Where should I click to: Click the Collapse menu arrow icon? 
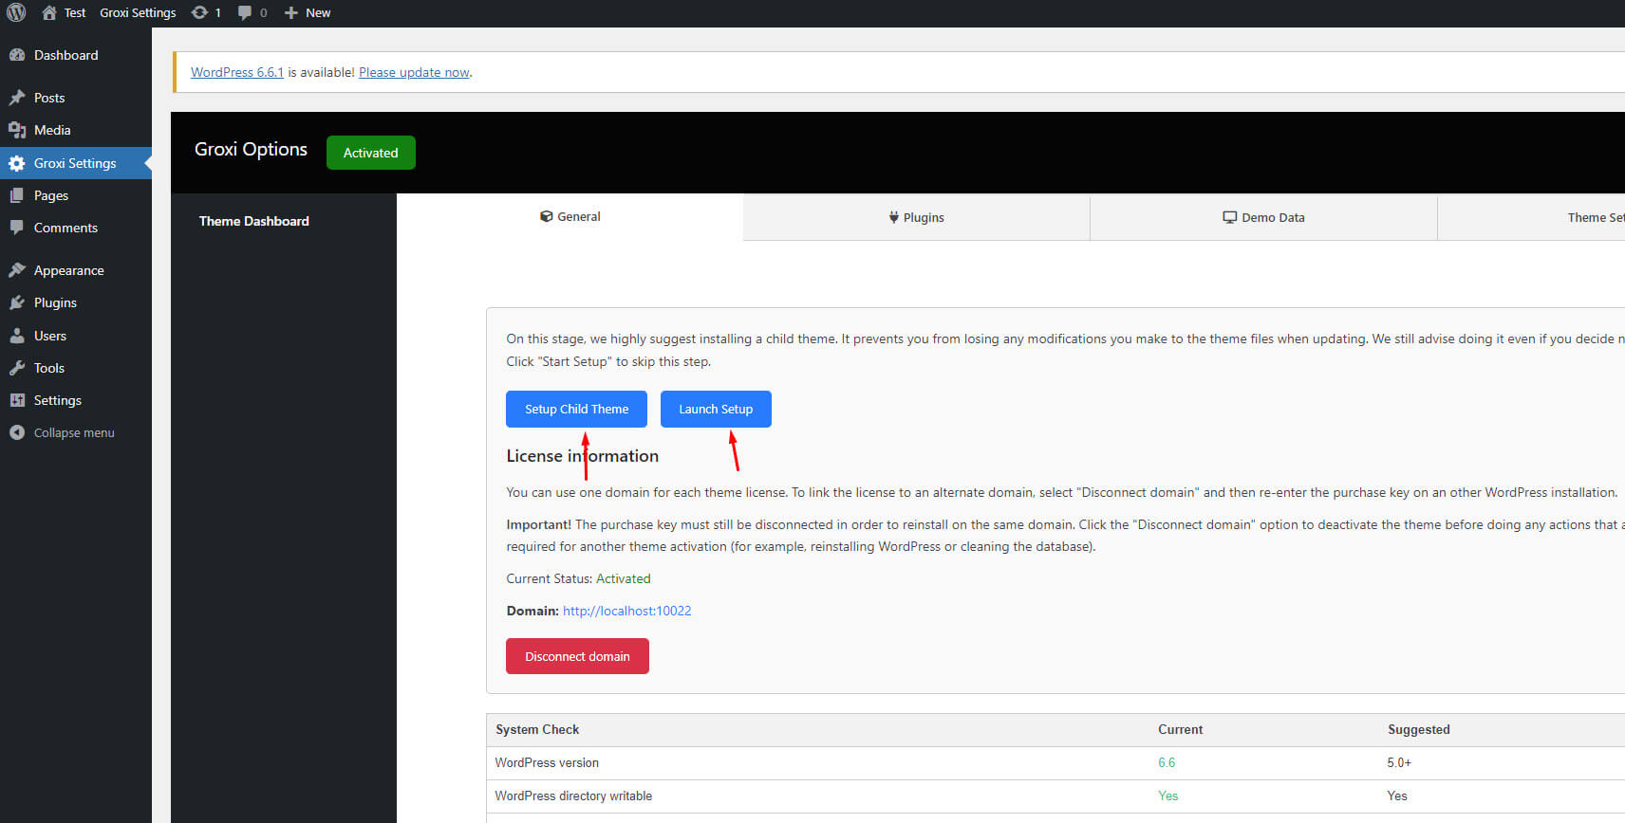click(x=17, y=432)
